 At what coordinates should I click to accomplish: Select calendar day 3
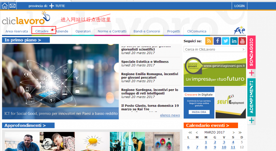[x=224, y=142]
